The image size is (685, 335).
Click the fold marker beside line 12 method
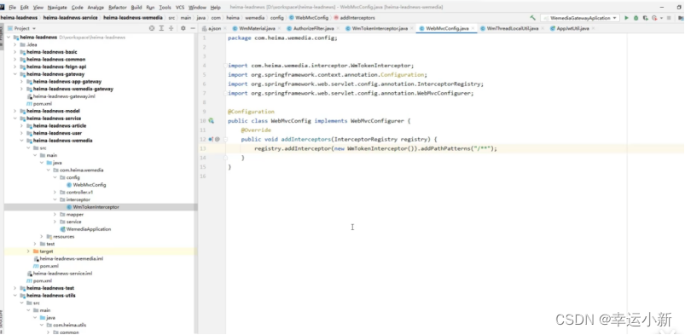pyautogui.click(x=226, y=139)
